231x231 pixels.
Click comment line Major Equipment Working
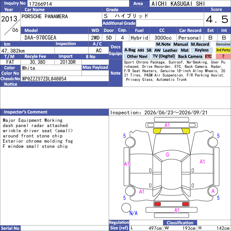[x=33, y=120]
